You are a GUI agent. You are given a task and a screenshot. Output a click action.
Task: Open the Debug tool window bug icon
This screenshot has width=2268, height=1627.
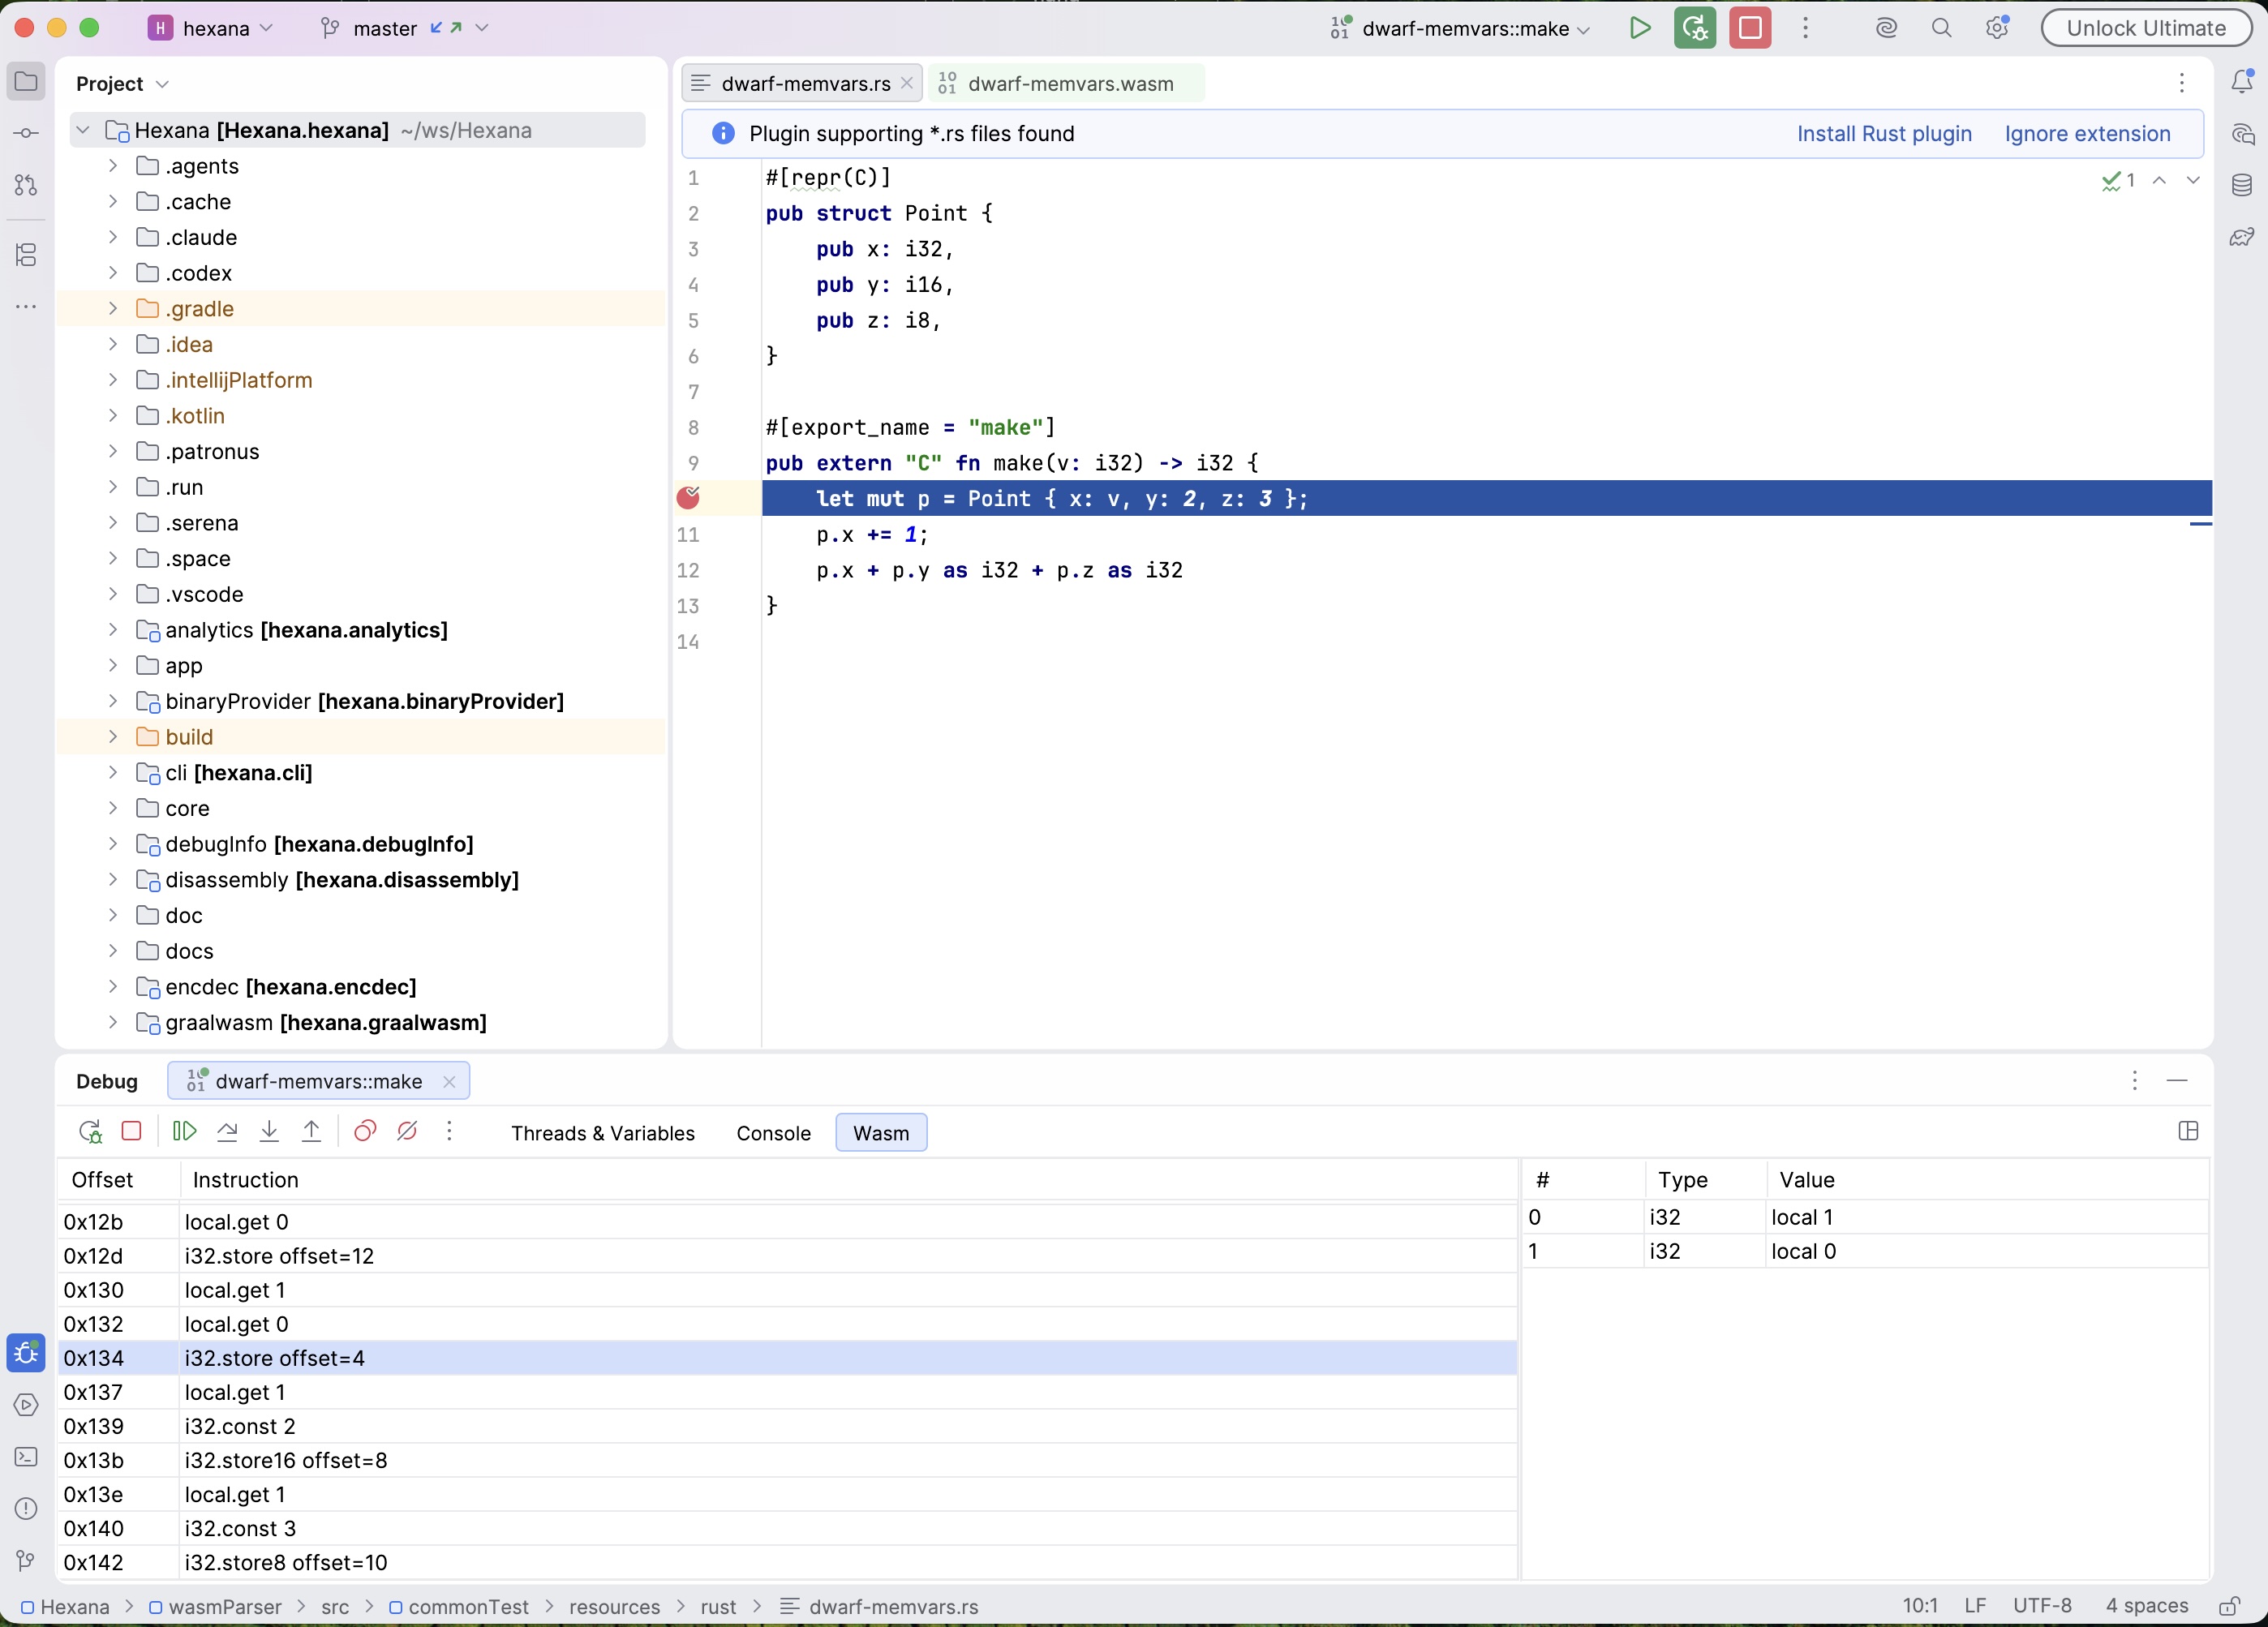coord(26,1353)
